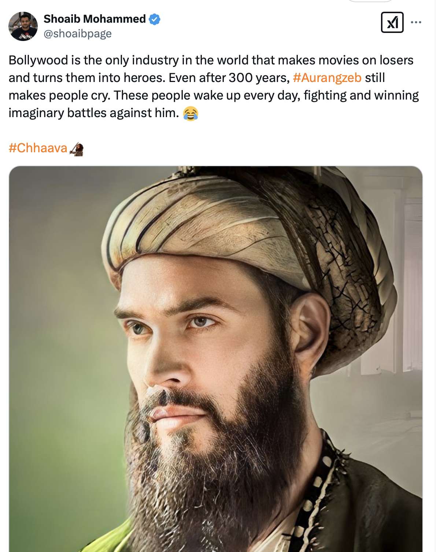444x552 pixels.
Task: Expand the attached portrait image
Action: [x=215, y=359]
